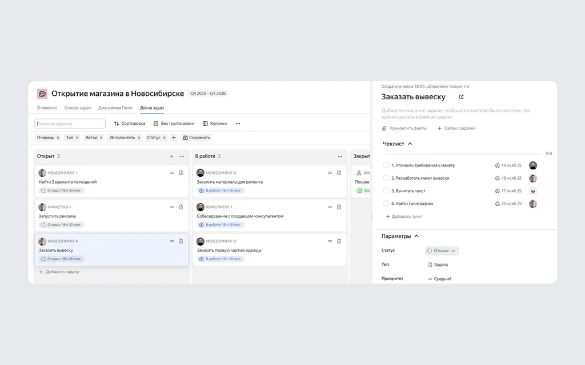Click Связь с задачей link

click(456, 128)
